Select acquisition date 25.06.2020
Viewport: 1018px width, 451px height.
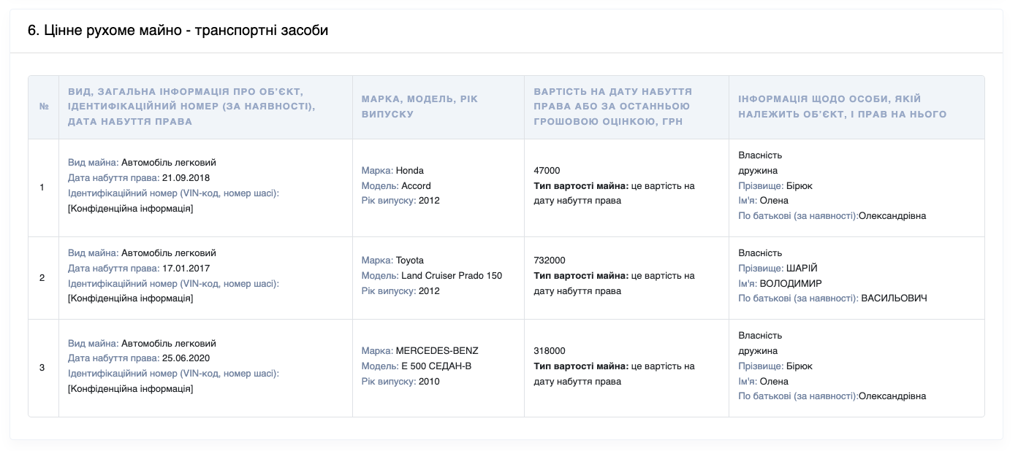click(186, 358)
